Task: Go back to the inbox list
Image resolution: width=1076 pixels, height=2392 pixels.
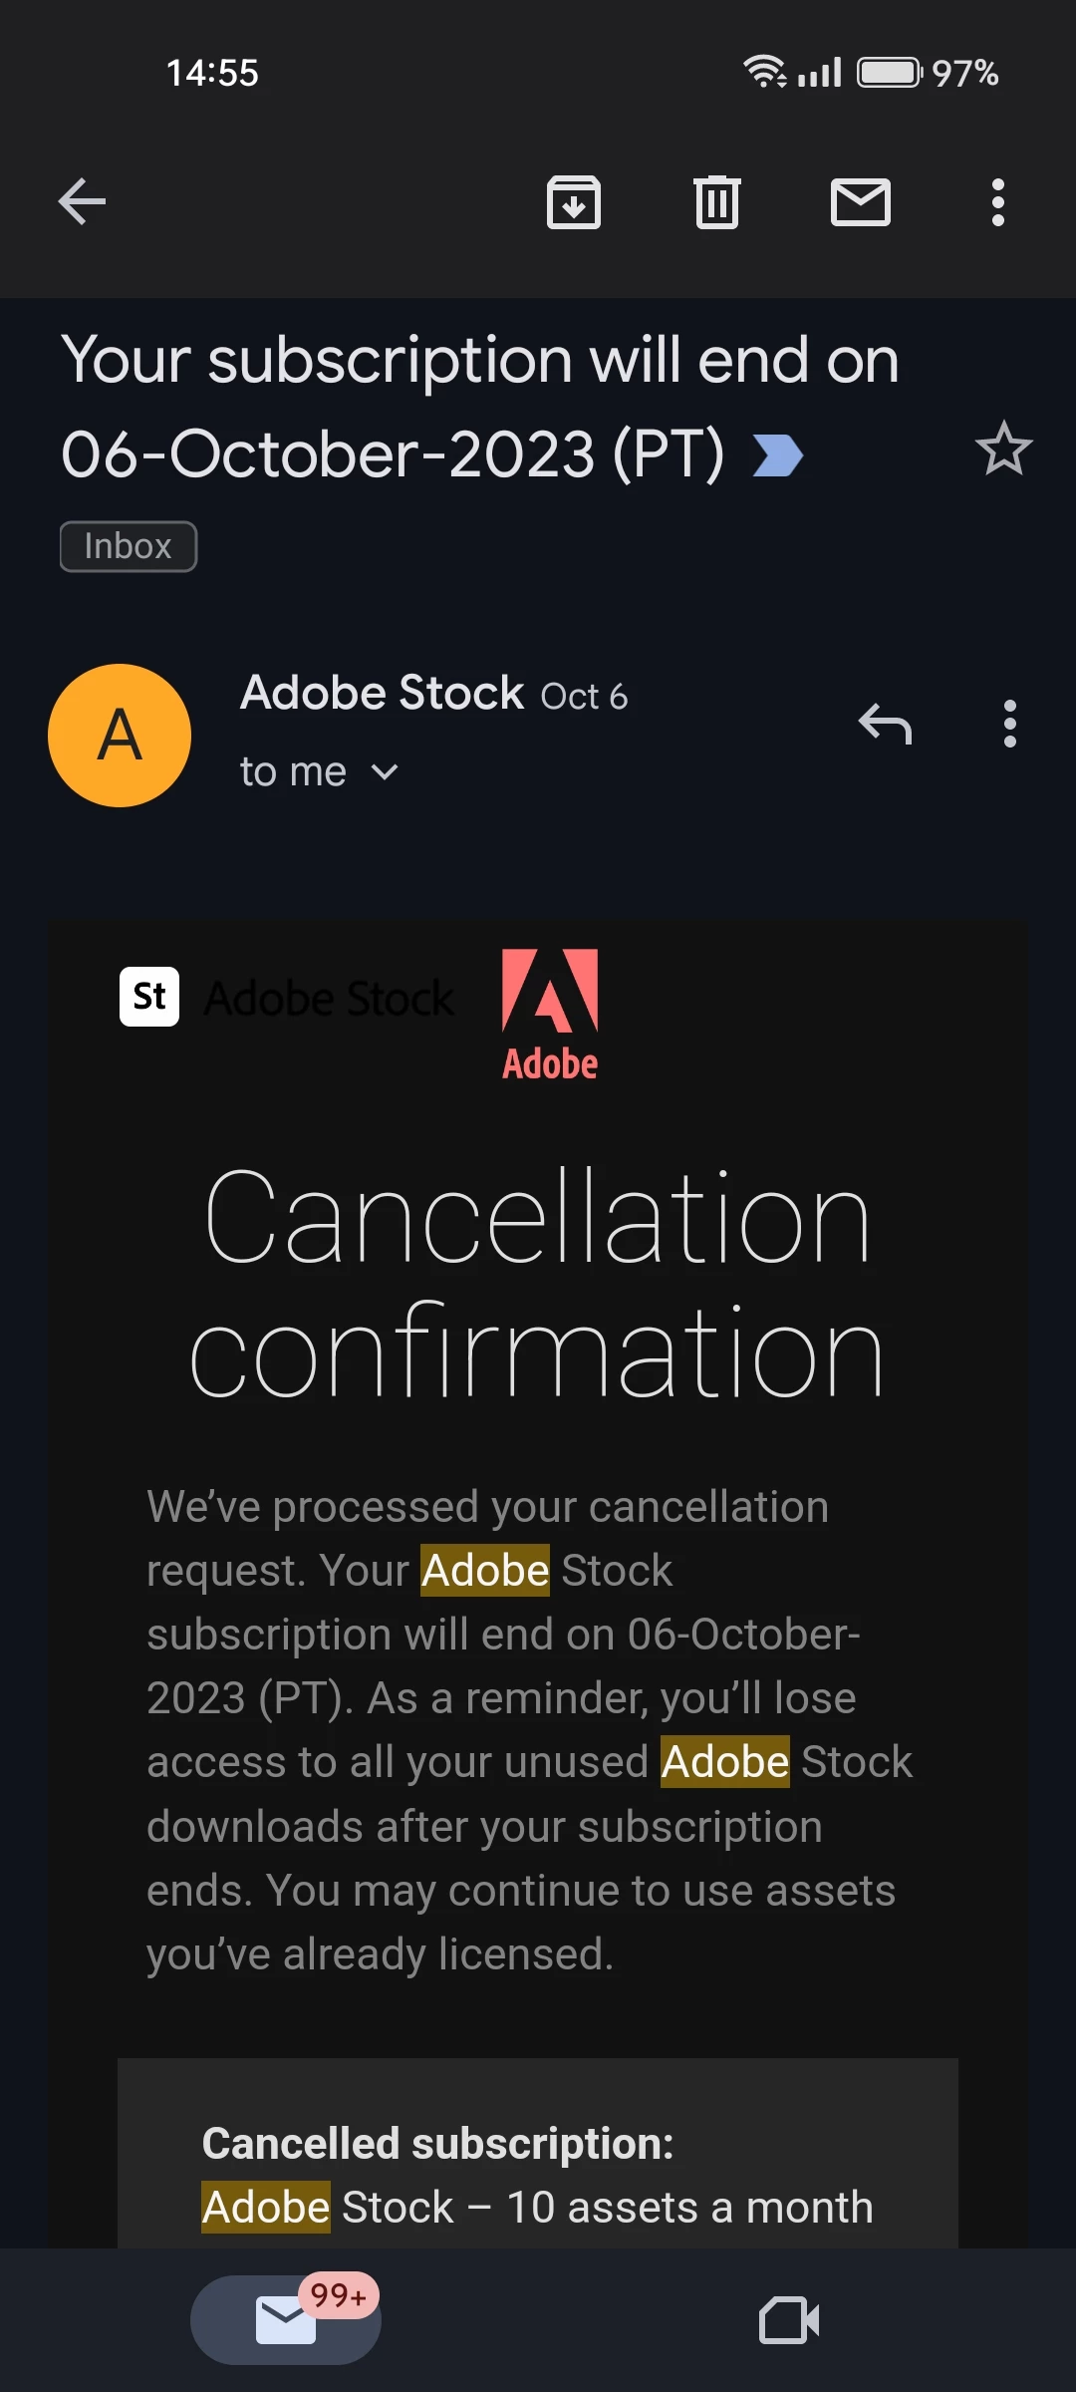Action: [82, 202]
